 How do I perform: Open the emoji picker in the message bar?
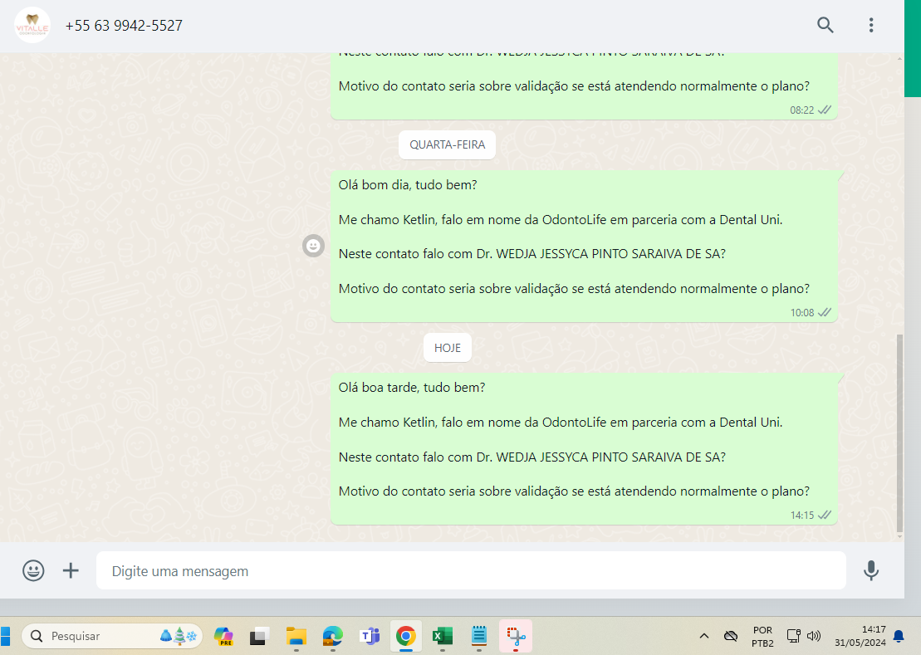click(33, 570)
